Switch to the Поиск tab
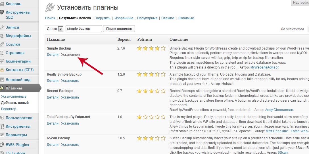The image size is (309, 154). (50, 18)
